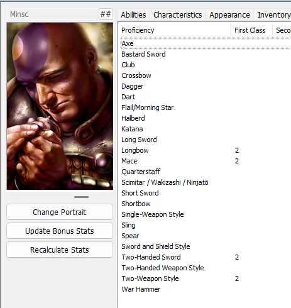The width and height of the screenshot is (291, 308).
Task: Select the Long Sword row
Action: 206,140
